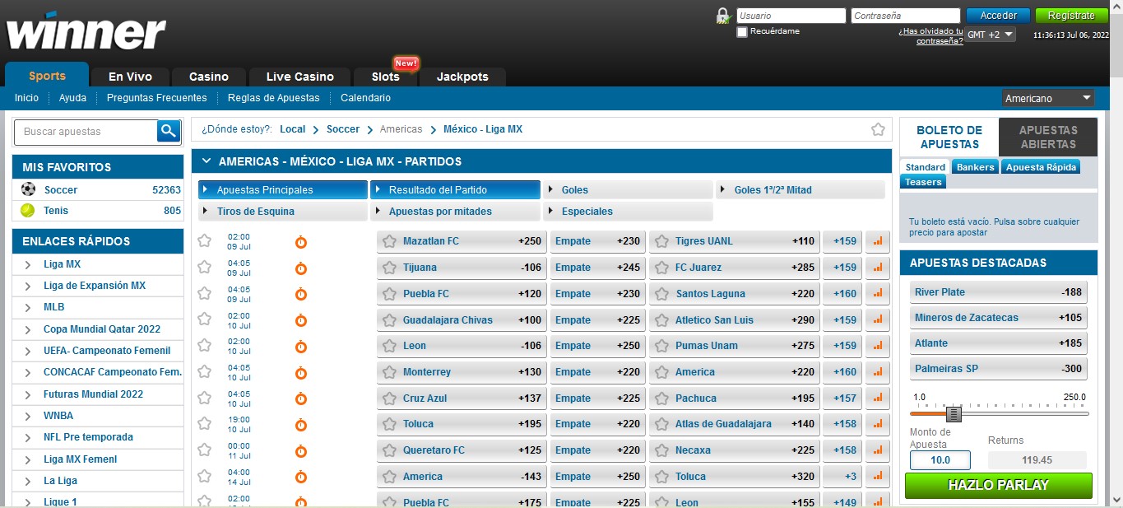Switch to Apuestas Abiertas tab
The height and width of the screenshot is (508, 1123).
coord(1048,137)
